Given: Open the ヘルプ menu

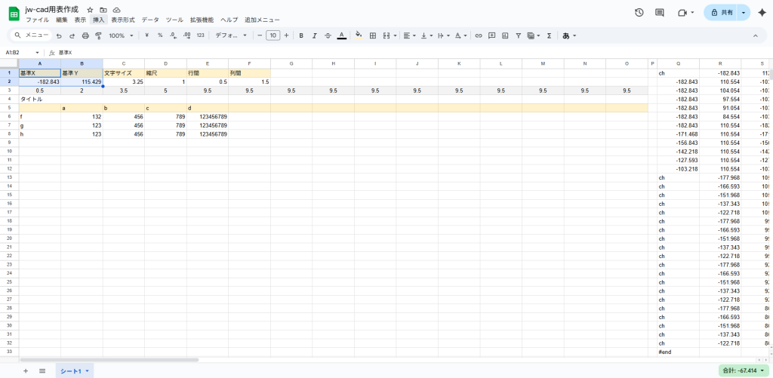Looking at the screenshot, I should (x=229, y=20).
